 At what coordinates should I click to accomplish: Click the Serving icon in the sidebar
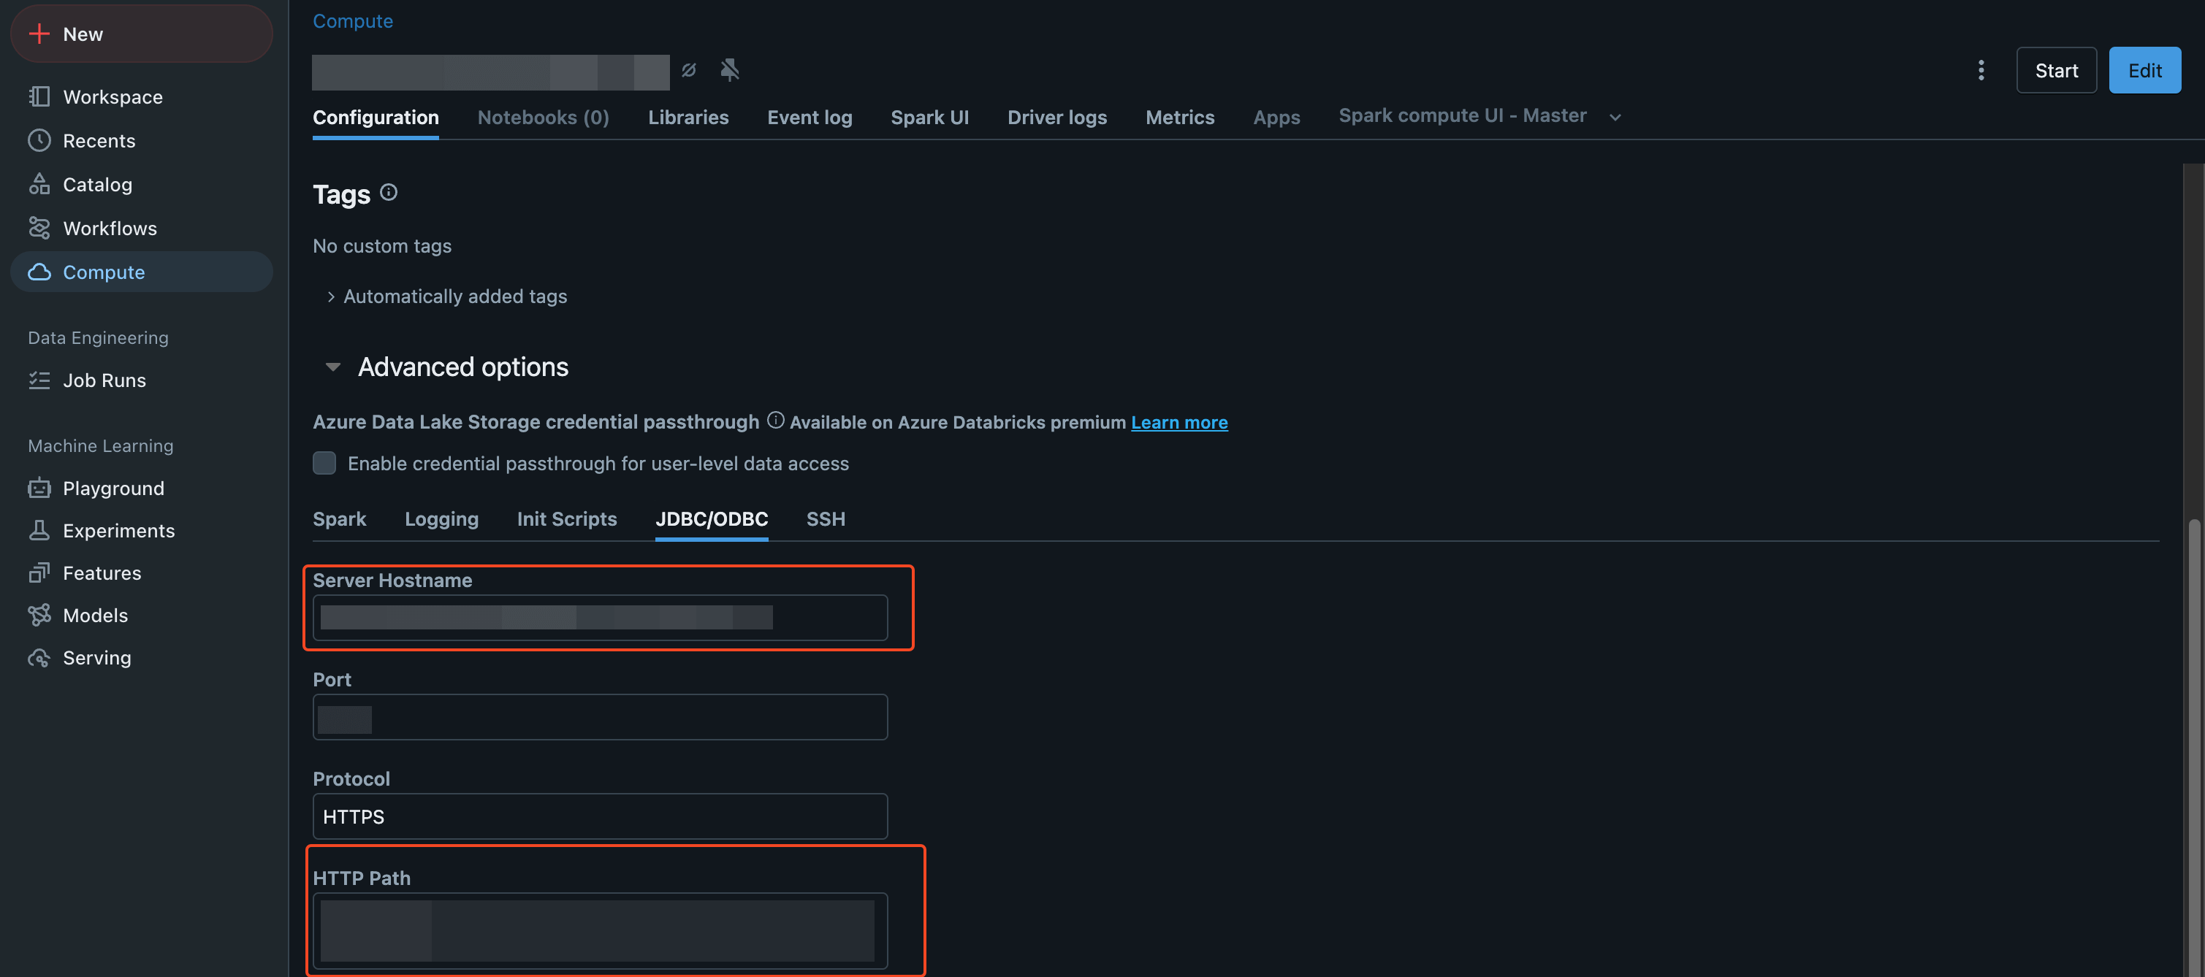[x=39, y=657]
